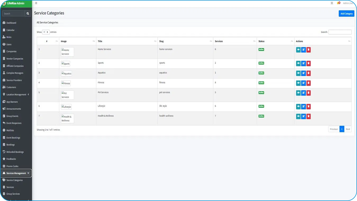Image resolution: width=357 pixels, height=201 pixels.
Task: Click the Active badge for Sports
Action: tap(261, 63)
